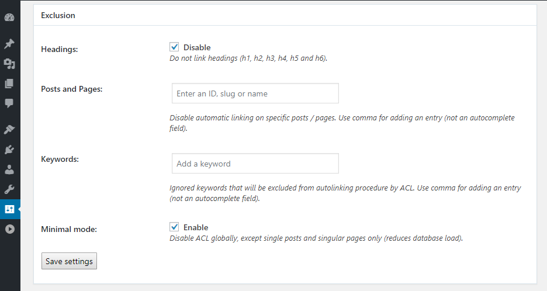Click the Enable label for Minimal mode
Screen dimensions: 547x291
(196, 227)
